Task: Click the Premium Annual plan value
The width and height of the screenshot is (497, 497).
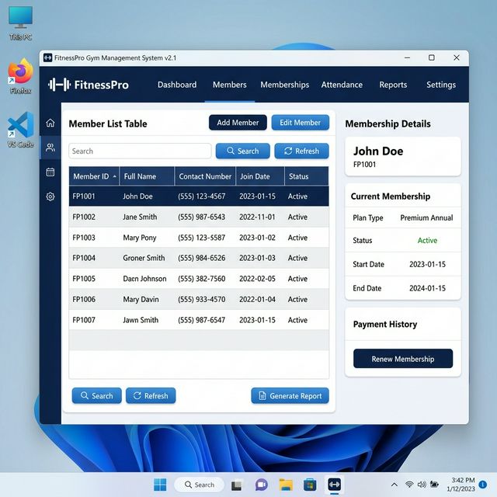Action: pos(426,217)
